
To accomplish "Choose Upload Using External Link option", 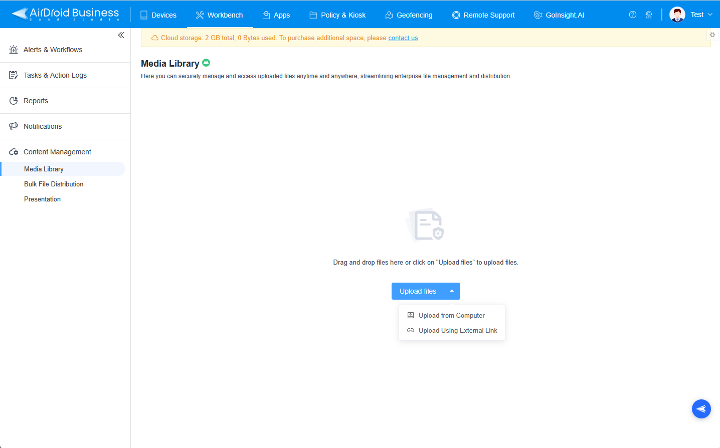I will point(457,330).
